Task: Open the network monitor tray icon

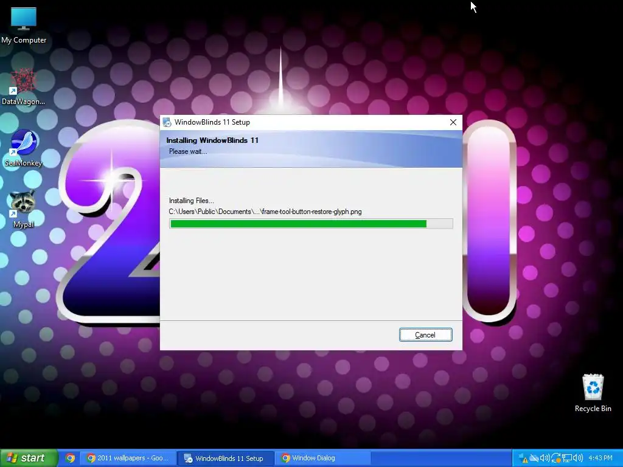Action: click(567, 458)
